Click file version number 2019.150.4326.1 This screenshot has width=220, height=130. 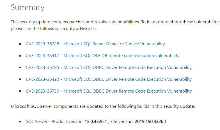coord(150,122)
